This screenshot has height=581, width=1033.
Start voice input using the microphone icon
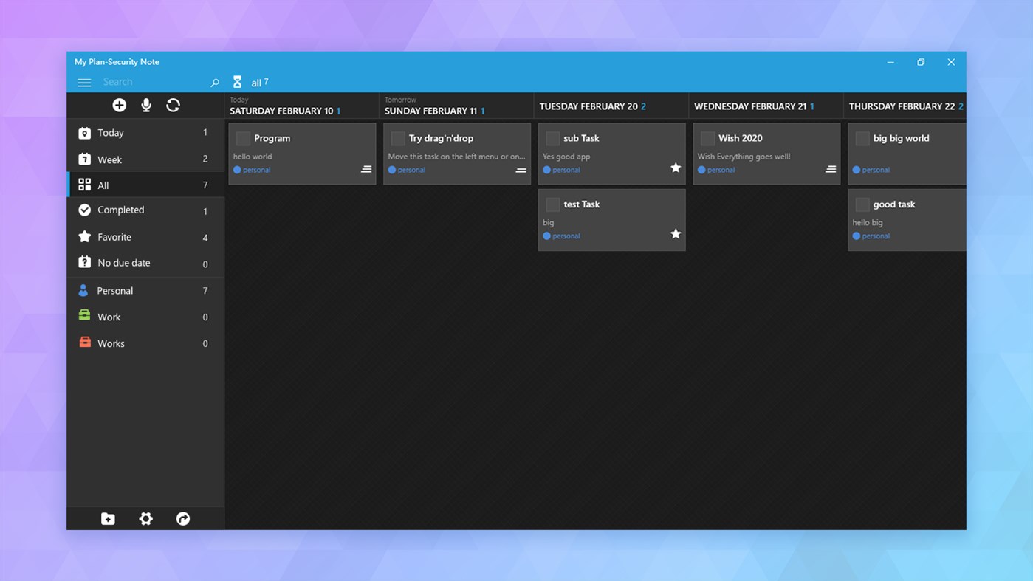(x=145, y=105)
